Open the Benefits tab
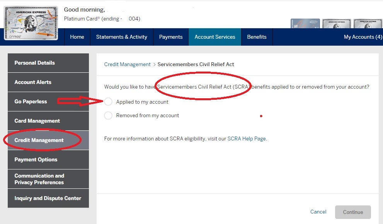Image resolution: width=383 pixels, height=224 pixels. [x=257, y=37]
